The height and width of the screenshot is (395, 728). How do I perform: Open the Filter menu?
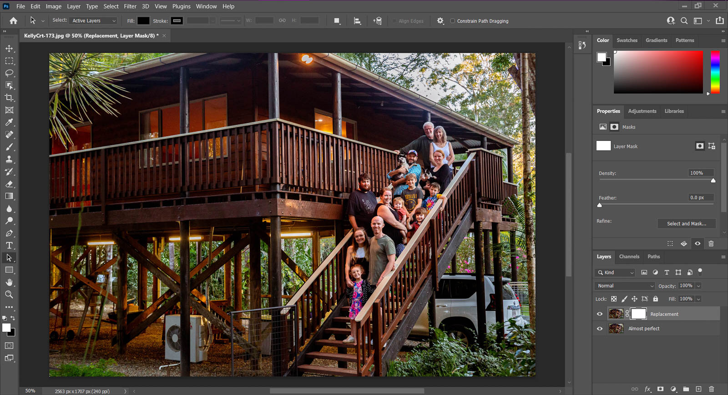click(x=130, y=6)
